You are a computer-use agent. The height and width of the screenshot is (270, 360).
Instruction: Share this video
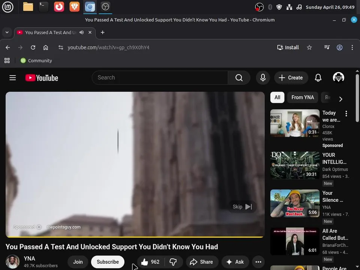[202, 262]
